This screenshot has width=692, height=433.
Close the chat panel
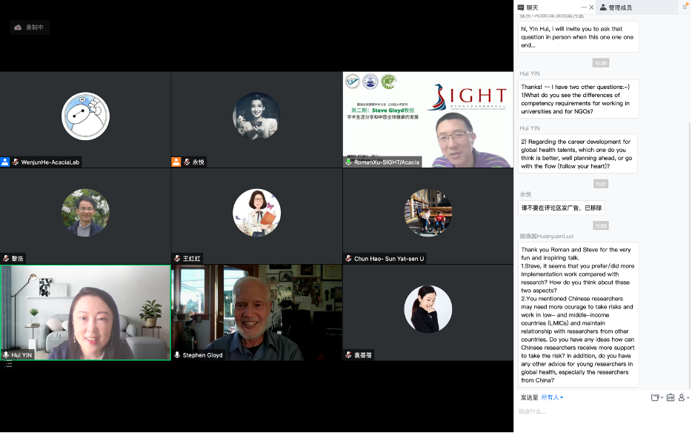(x=591, y=7)
